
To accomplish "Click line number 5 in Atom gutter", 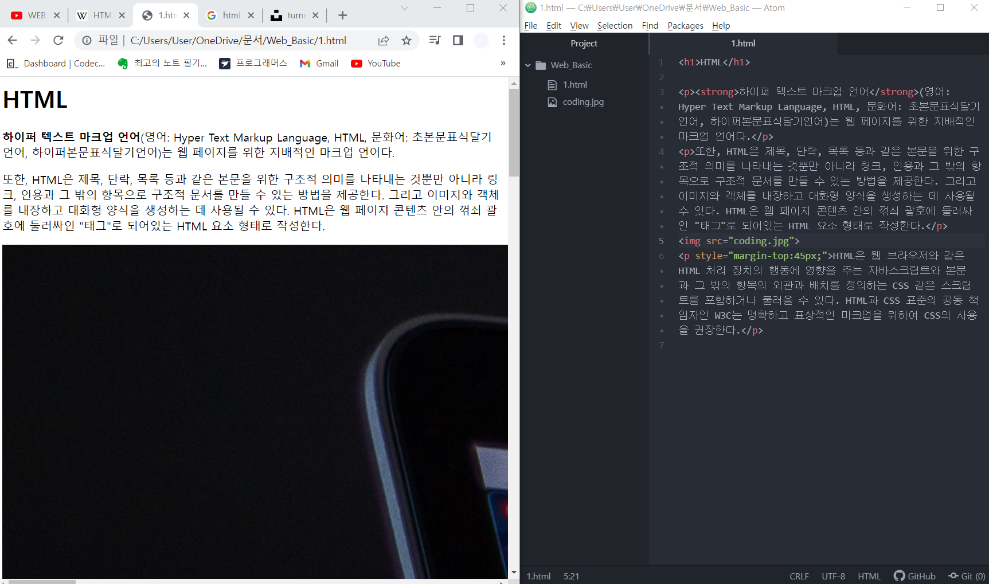I will 661,241.
